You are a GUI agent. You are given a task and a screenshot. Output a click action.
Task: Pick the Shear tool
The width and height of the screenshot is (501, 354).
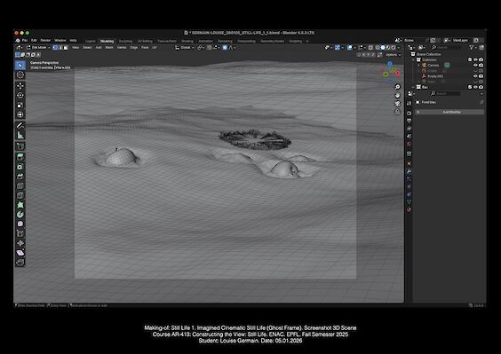pos(20,253)
